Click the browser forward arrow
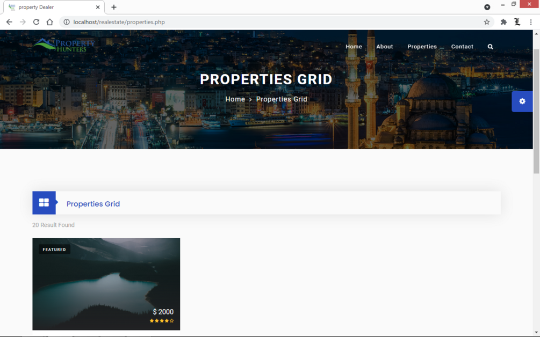The height and width of the screenshot is (337, 540). 23,22
